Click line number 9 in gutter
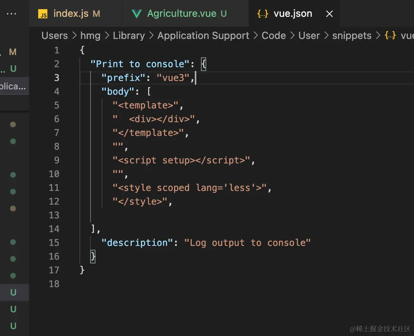414x336 pixels. pos(57,160)
